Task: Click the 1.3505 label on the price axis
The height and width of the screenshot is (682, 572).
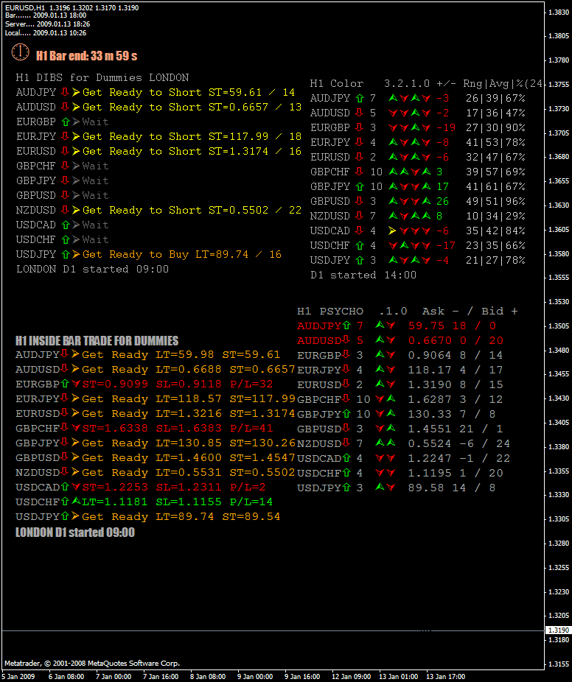Action: click(559, 326)
